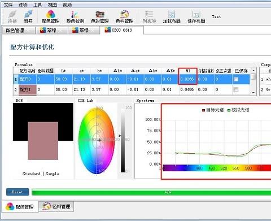Click the 连接 connect toolbar icon
The image size is (271, 221).
(12, 17)
